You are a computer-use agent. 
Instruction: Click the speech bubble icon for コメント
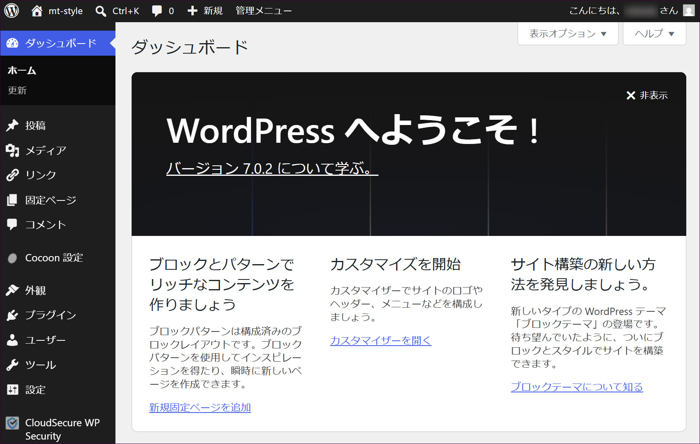click(x=13, y=225)
